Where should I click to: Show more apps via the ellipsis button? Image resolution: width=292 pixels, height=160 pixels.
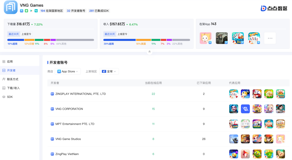270,38
